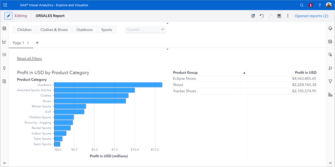This screenshot has height=167, width=335.
Task: Open the Filters funnel icon in right sidebar
Action: (x=330, y=81)
